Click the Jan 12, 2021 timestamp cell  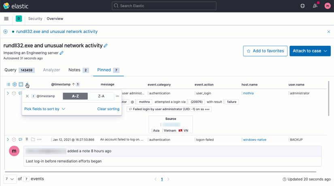click(x=73, y=140)
